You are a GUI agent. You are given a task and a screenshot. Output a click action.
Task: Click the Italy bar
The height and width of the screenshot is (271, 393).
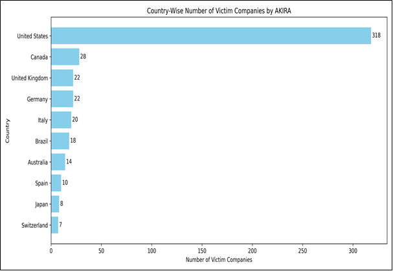pos(61,120)
